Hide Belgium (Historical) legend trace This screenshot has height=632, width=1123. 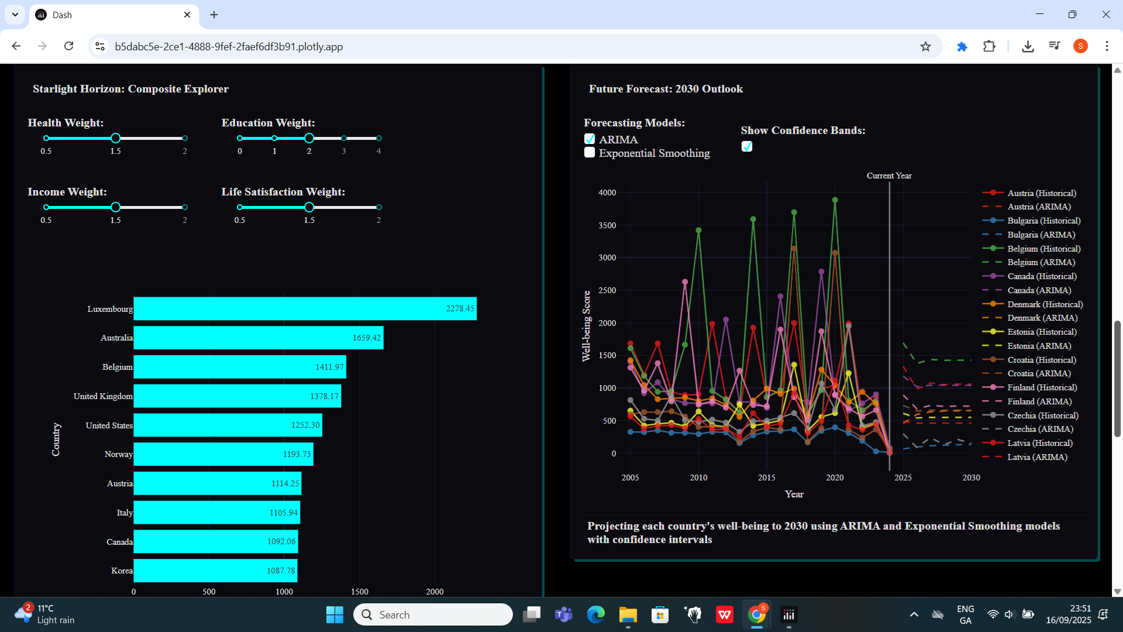click(x=1043, y=249)
